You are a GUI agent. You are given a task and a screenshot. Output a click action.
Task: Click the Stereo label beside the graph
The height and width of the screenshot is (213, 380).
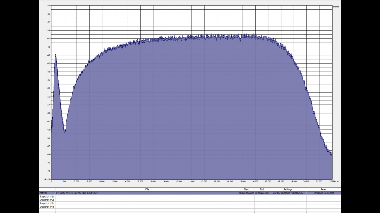click(x=336, y=6)
